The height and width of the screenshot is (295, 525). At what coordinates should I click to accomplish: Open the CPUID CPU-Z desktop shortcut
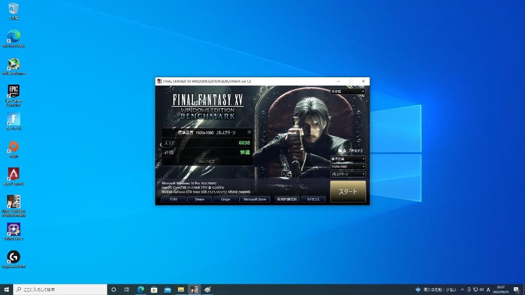click(x=14, y=230)
